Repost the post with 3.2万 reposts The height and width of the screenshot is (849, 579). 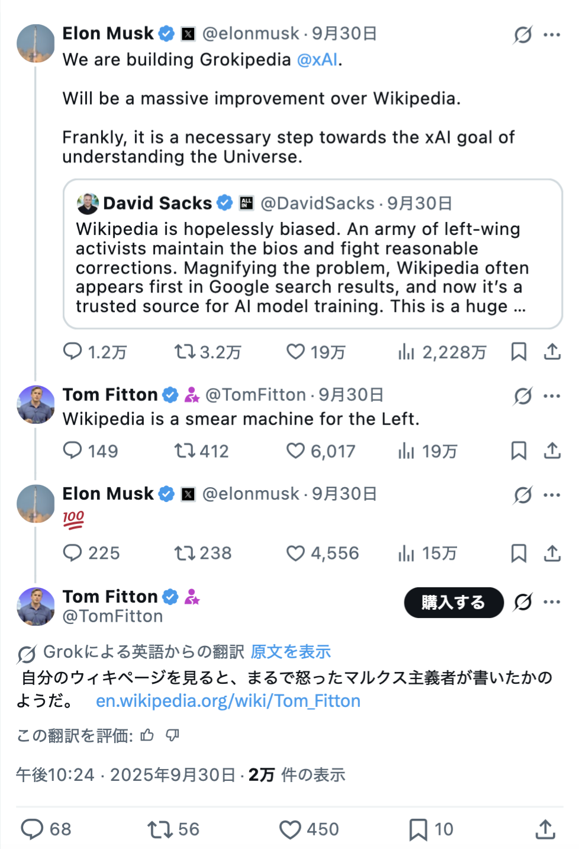point(185,352)
